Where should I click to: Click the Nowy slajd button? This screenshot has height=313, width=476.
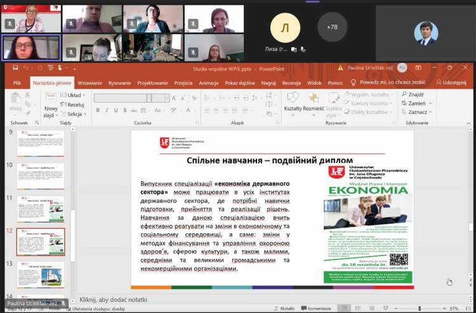click(x=51, y=106)
